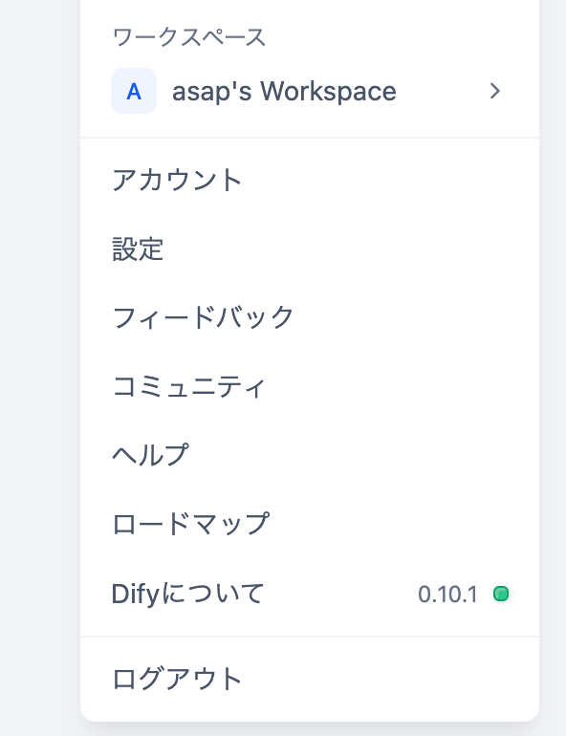Click the blue "A" workspace avatar icon

pos(134,91)
